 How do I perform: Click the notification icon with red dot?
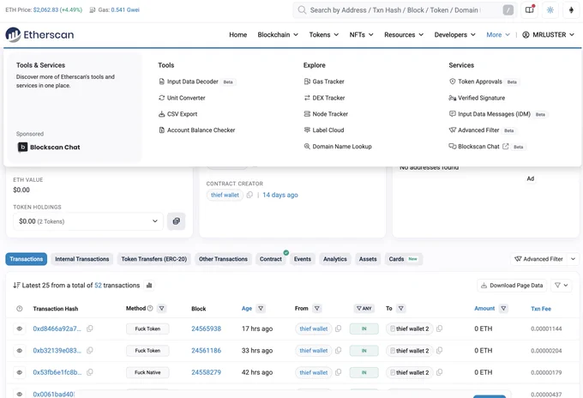(x=530, y=10)
